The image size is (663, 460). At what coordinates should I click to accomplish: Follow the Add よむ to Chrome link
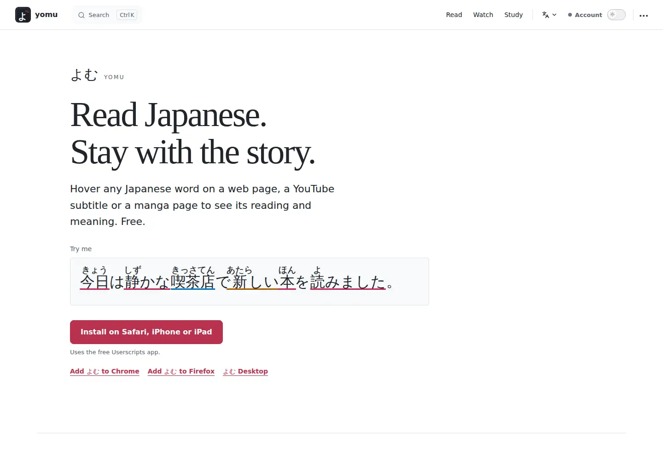tap(105, 371)
